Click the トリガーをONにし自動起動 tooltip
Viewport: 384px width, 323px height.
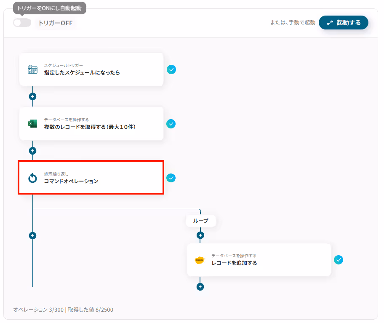(x=49, y=8)
